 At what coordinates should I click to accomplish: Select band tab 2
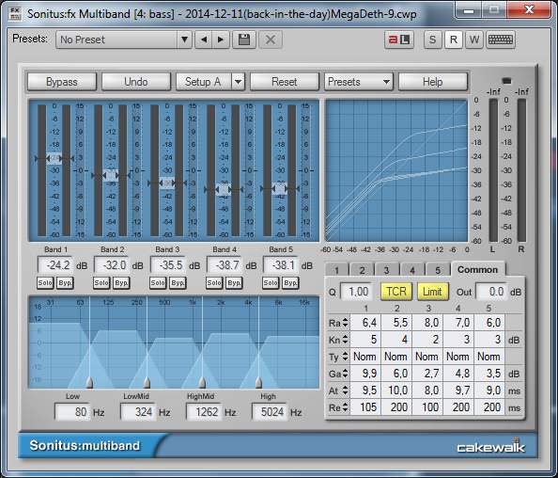(x=362, y=270)
